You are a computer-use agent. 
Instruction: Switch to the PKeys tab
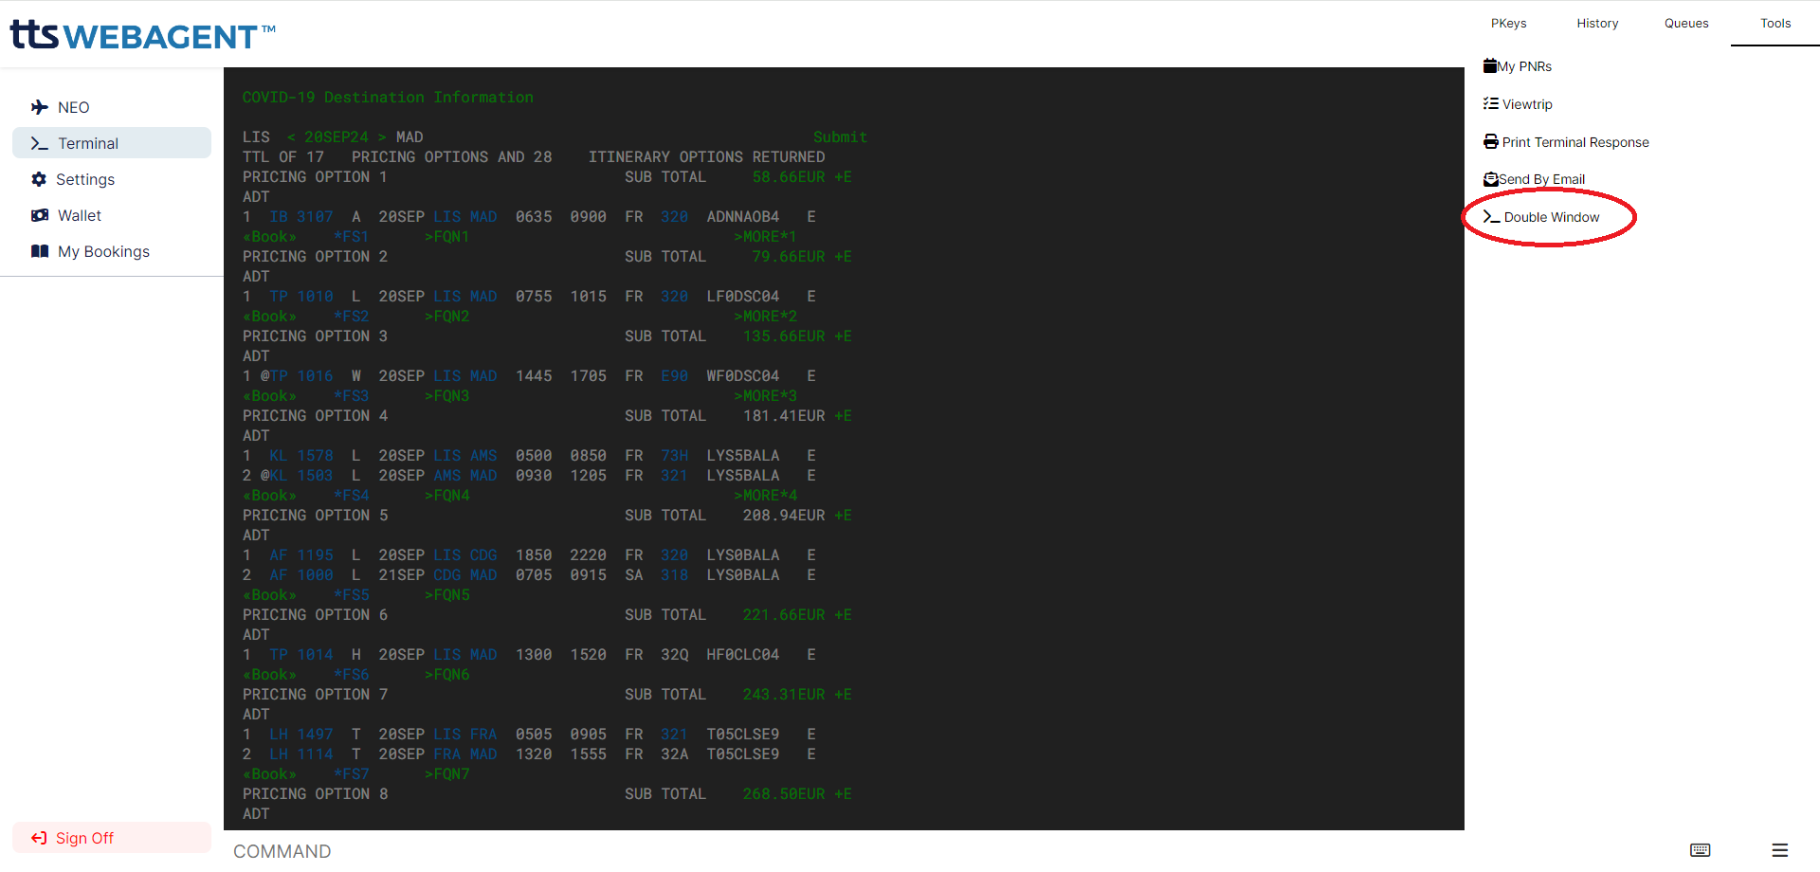1509,23
